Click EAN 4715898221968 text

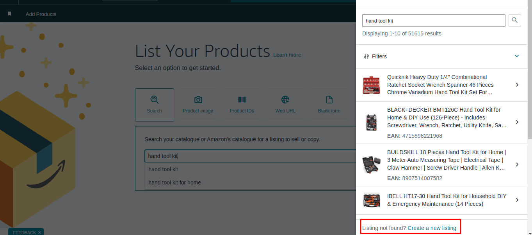click(x=415, y=136)
